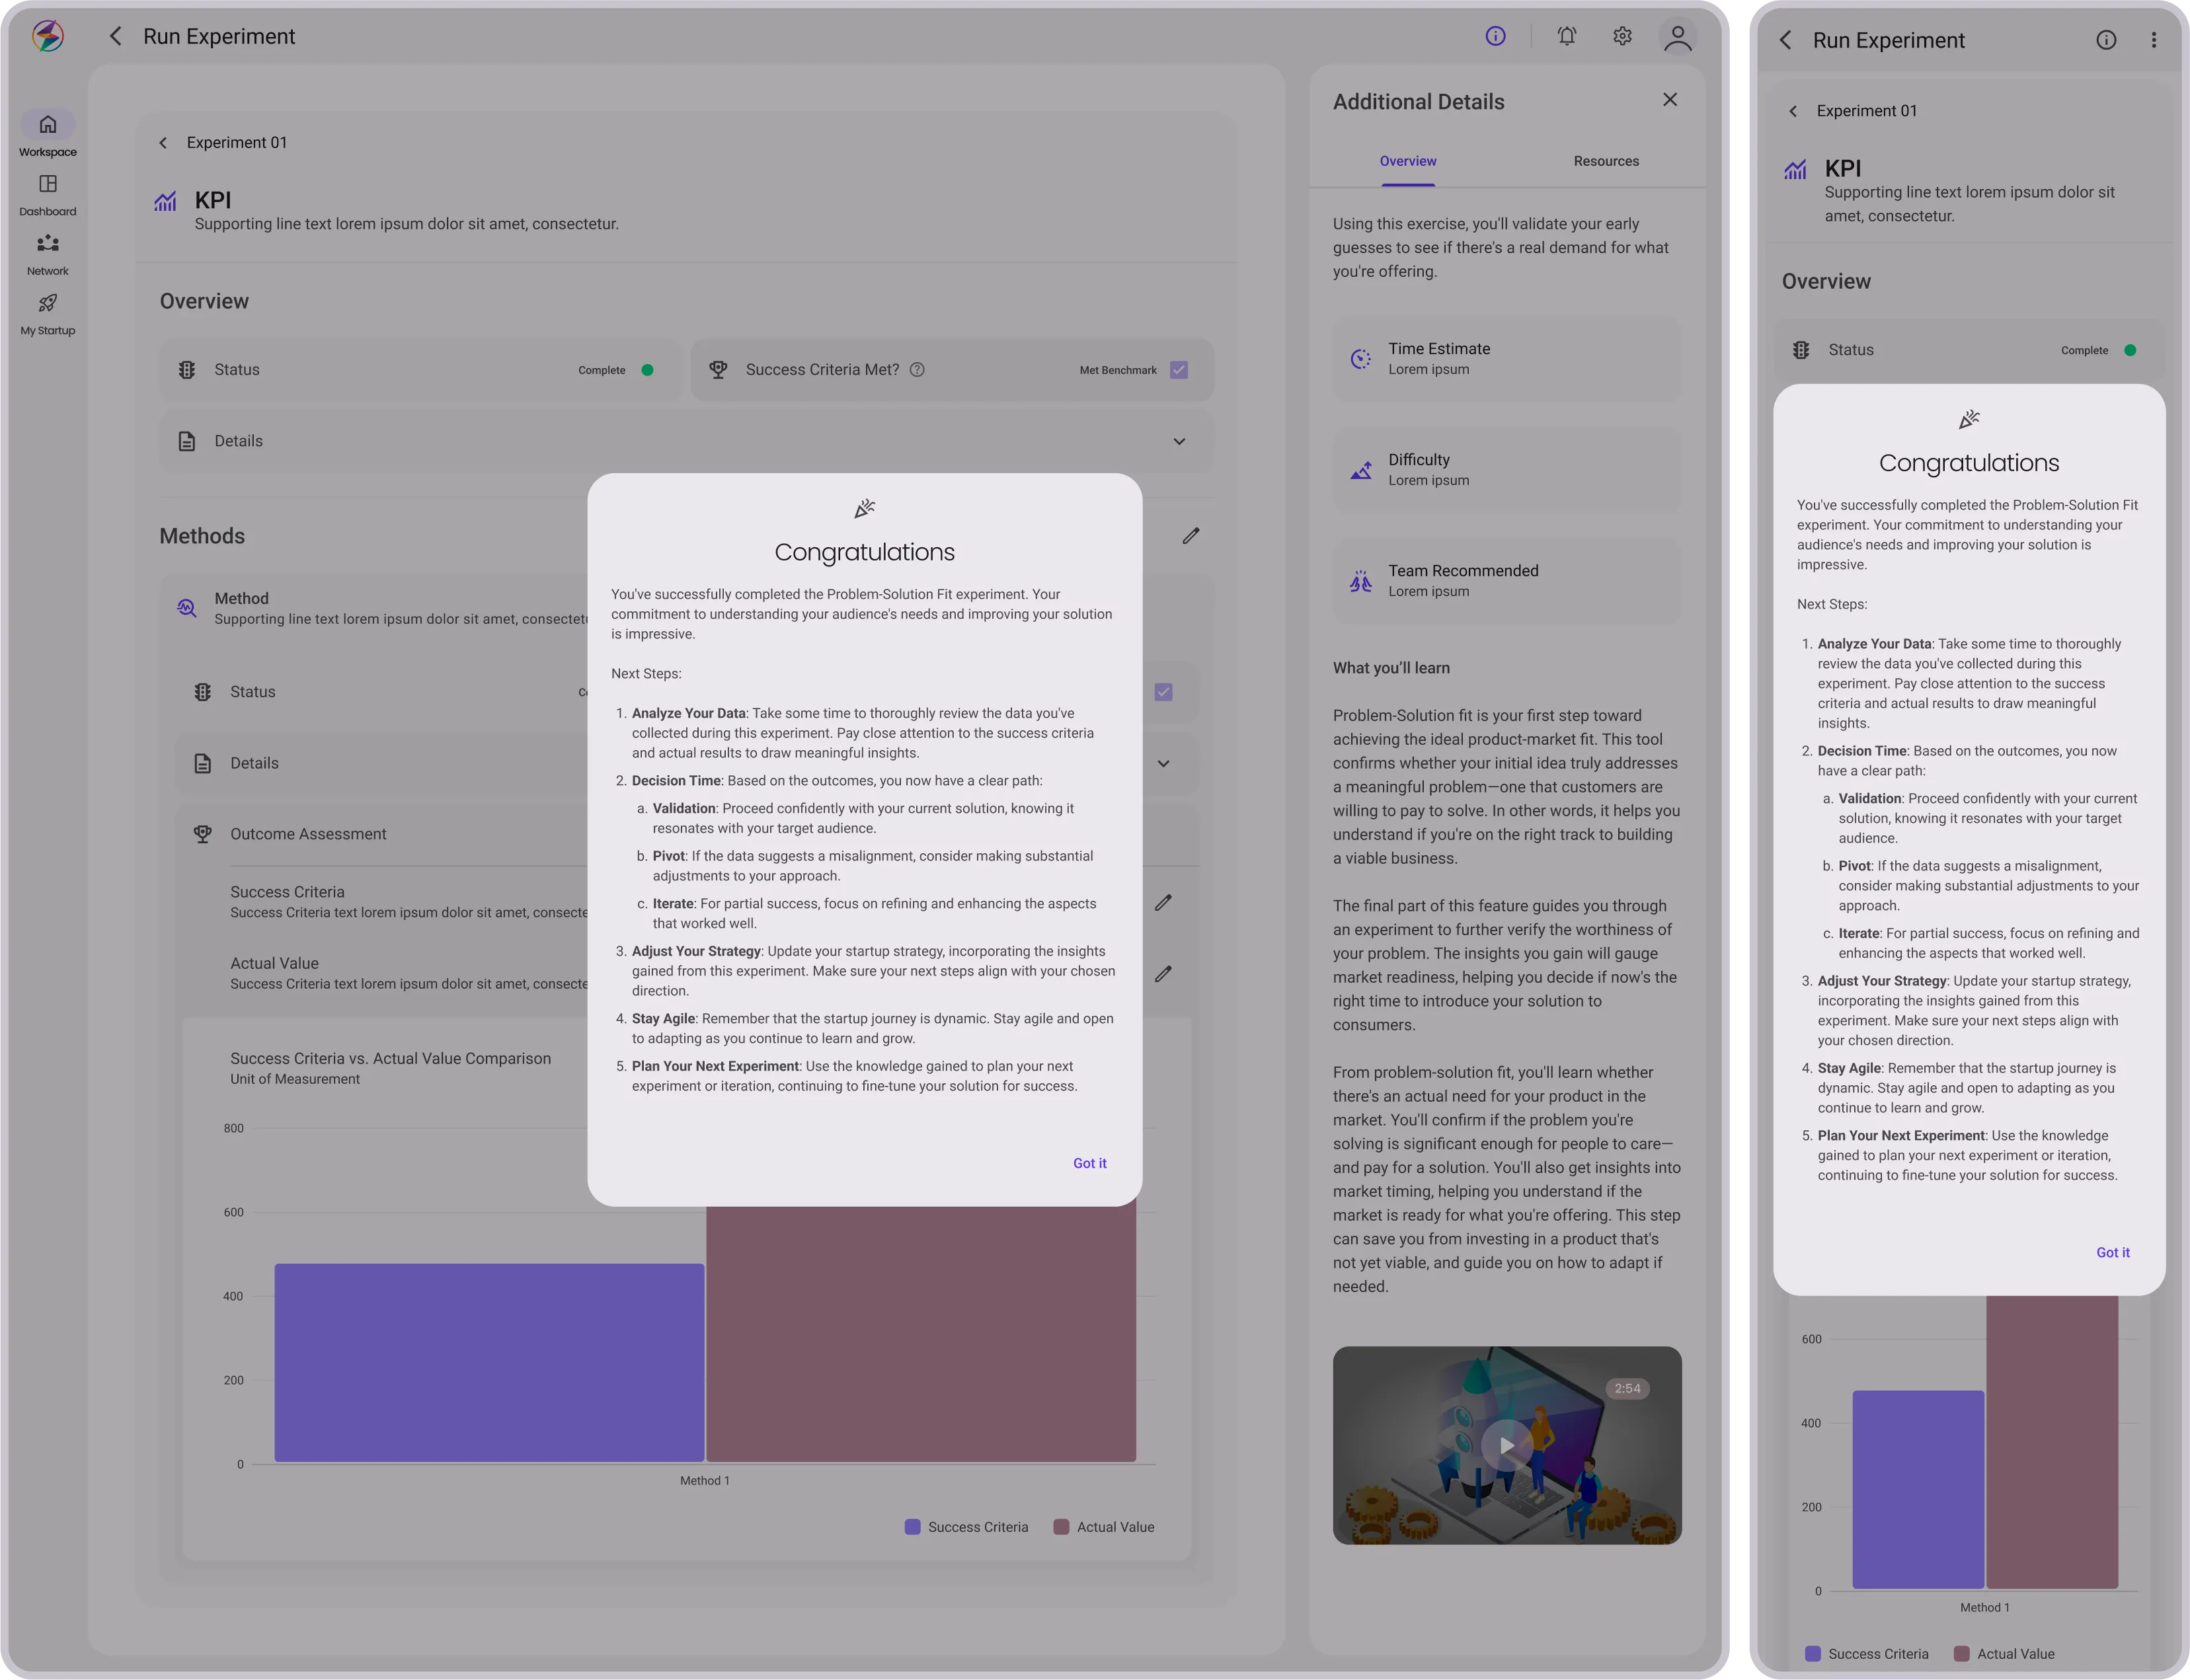Click the Success Criteria Met help icon

917,370
